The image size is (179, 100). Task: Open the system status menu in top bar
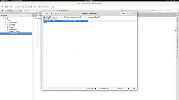[x=173, y=1]
